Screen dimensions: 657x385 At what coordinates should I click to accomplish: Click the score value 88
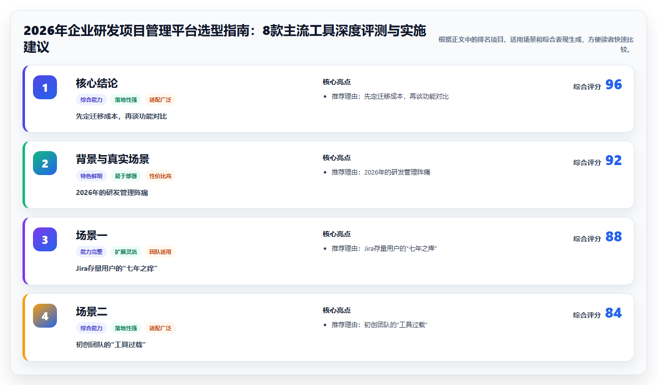click(x=614, y=237)
